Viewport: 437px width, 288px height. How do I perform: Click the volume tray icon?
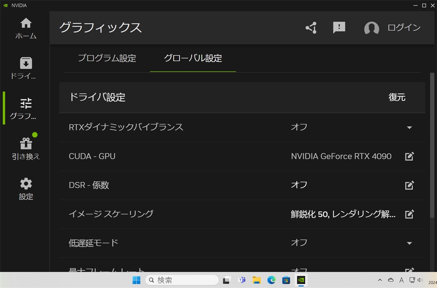pyautogui.click(x=420, y=280)
